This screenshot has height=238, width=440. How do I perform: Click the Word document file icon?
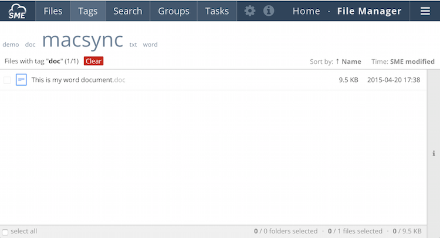[21, 80]
